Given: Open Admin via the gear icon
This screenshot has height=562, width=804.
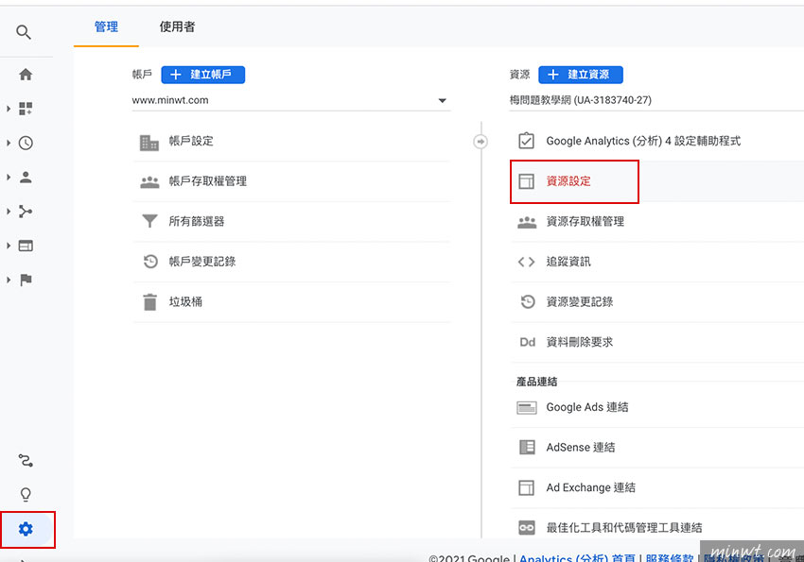Looking at the screenshot, I should click(26, 529).
